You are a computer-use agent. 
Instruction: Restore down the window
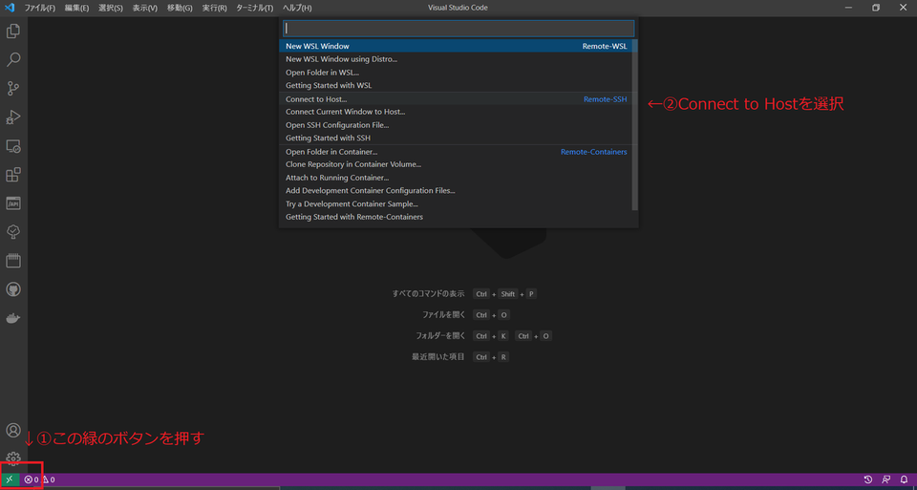coord(876,8)
